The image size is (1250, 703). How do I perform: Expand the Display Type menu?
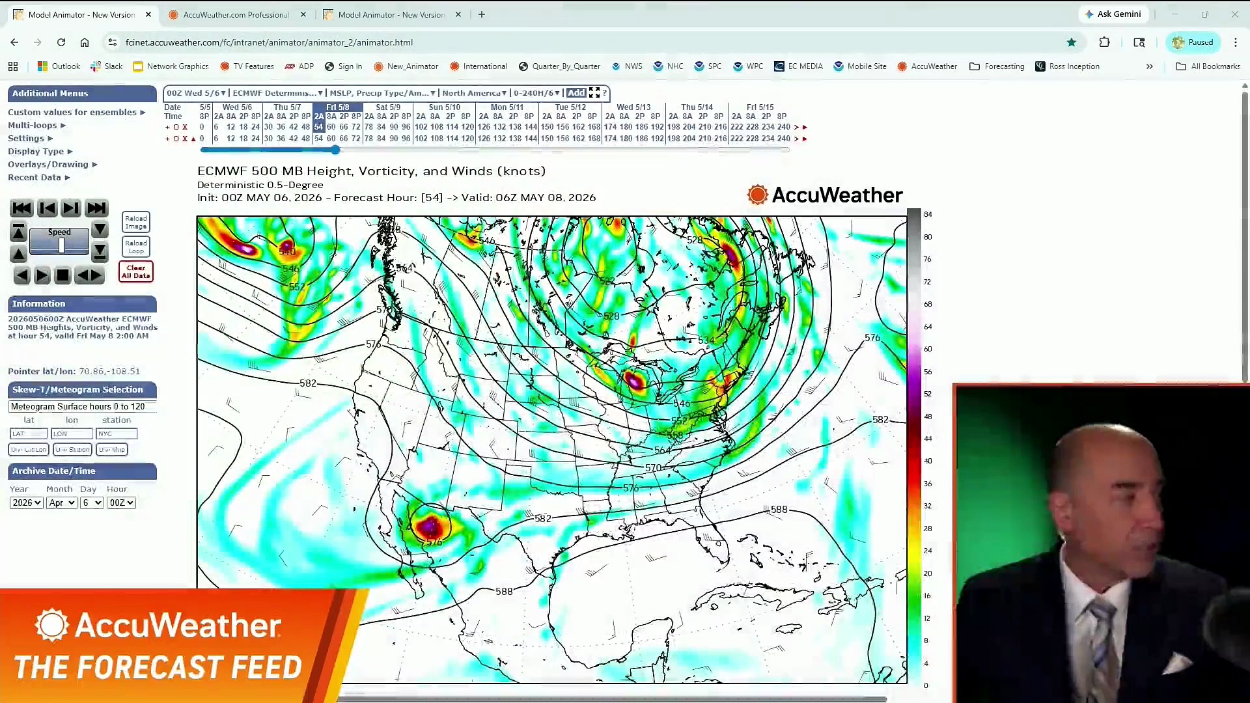[40, 151]
